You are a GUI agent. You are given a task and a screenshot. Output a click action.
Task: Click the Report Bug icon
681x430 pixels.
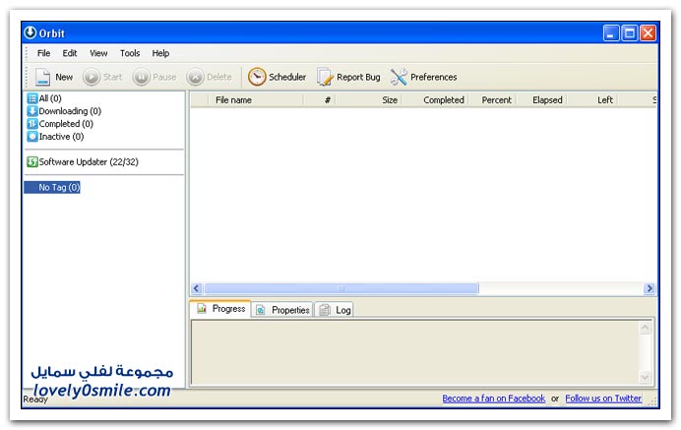326,77
